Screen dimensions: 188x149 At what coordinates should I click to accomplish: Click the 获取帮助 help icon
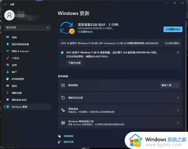point(59,136)
